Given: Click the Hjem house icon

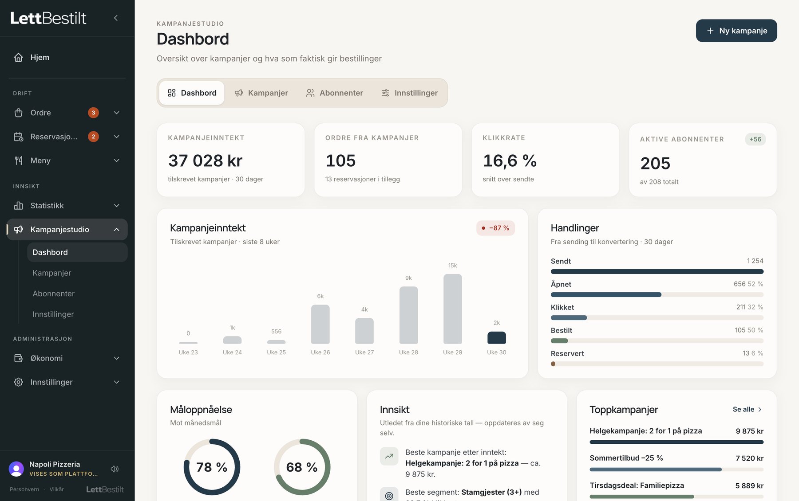Looking at the screenshot, I should pos(18,57).
